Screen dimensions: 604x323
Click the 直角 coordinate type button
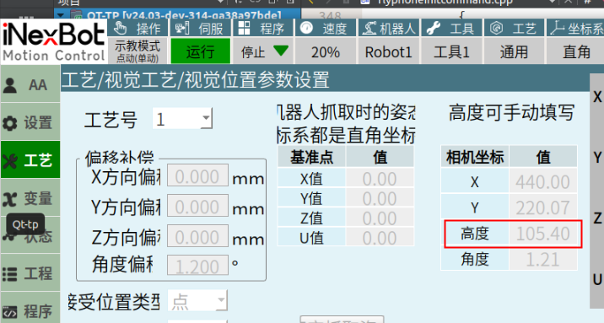pos(575,51)
